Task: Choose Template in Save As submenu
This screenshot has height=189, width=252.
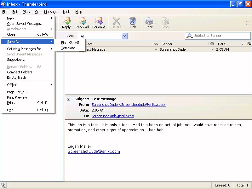Action: 70,48
